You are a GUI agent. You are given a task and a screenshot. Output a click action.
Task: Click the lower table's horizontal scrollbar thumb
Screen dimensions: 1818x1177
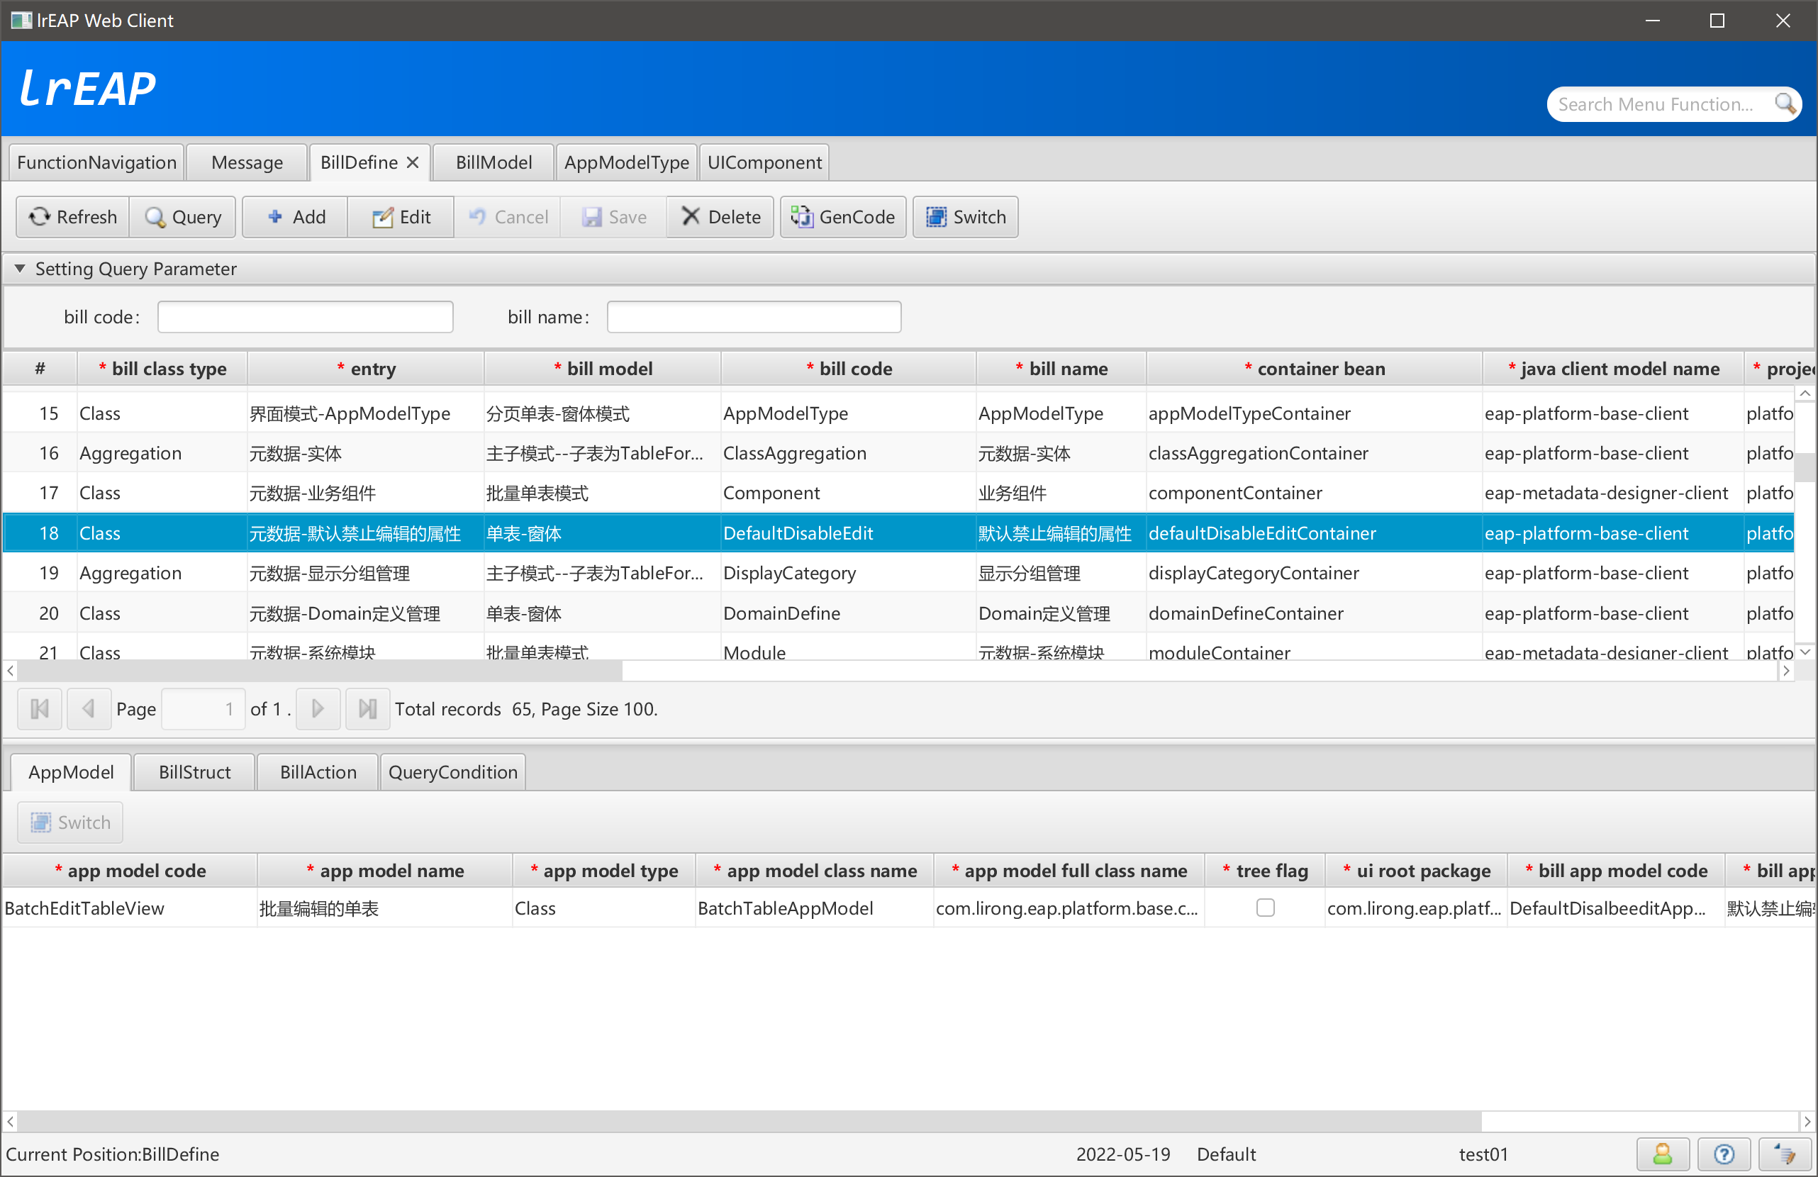click(x=749, y=1121)
